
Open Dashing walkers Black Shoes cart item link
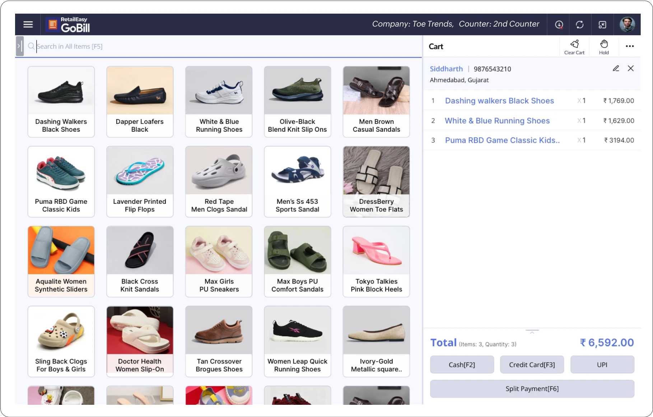point(499,101)
